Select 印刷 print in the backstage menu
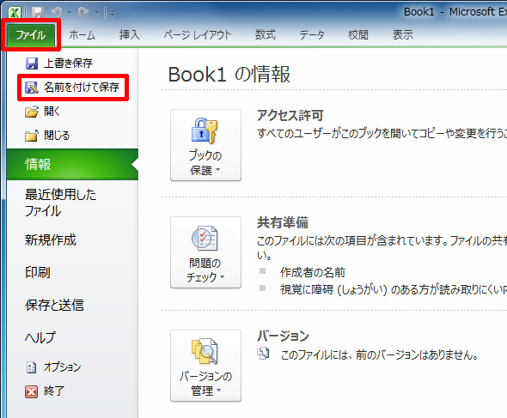 click(x=38, y=272)
